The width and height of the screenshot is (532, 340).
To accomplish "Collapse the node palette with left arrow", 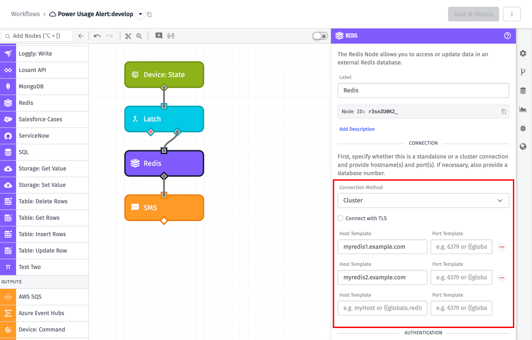I will coord(81,36).
